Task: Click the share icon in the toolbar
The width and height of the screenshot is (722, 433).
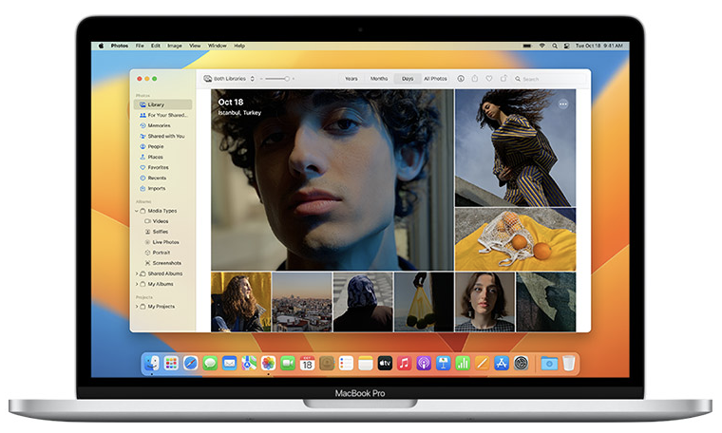Action: 475,79
